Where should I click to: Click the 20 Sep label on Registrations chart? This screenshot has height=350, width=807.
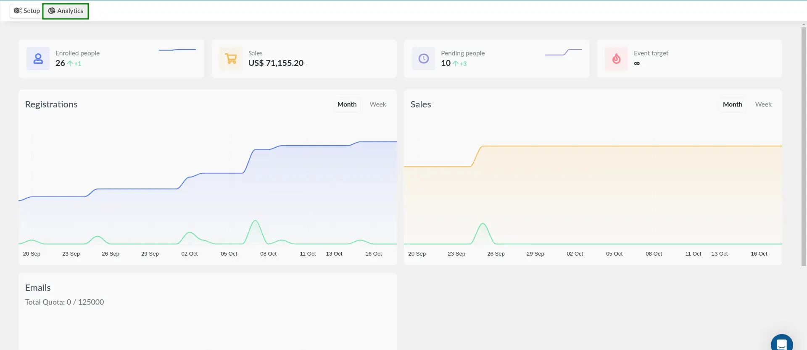coord(32,254)
